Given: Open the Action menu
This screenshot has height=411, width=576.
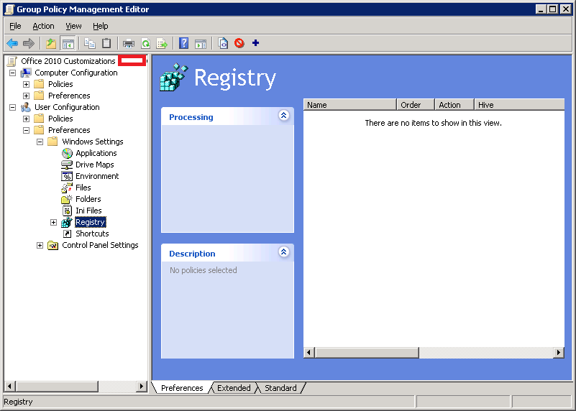Looking at the screenshot, I should 43,26.
